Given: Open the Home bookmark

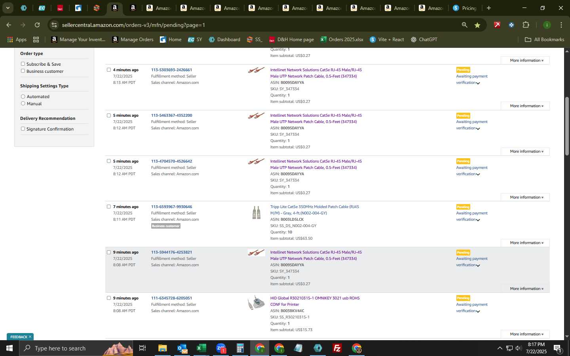Looking at the screenshot, I should pos(171,40).
